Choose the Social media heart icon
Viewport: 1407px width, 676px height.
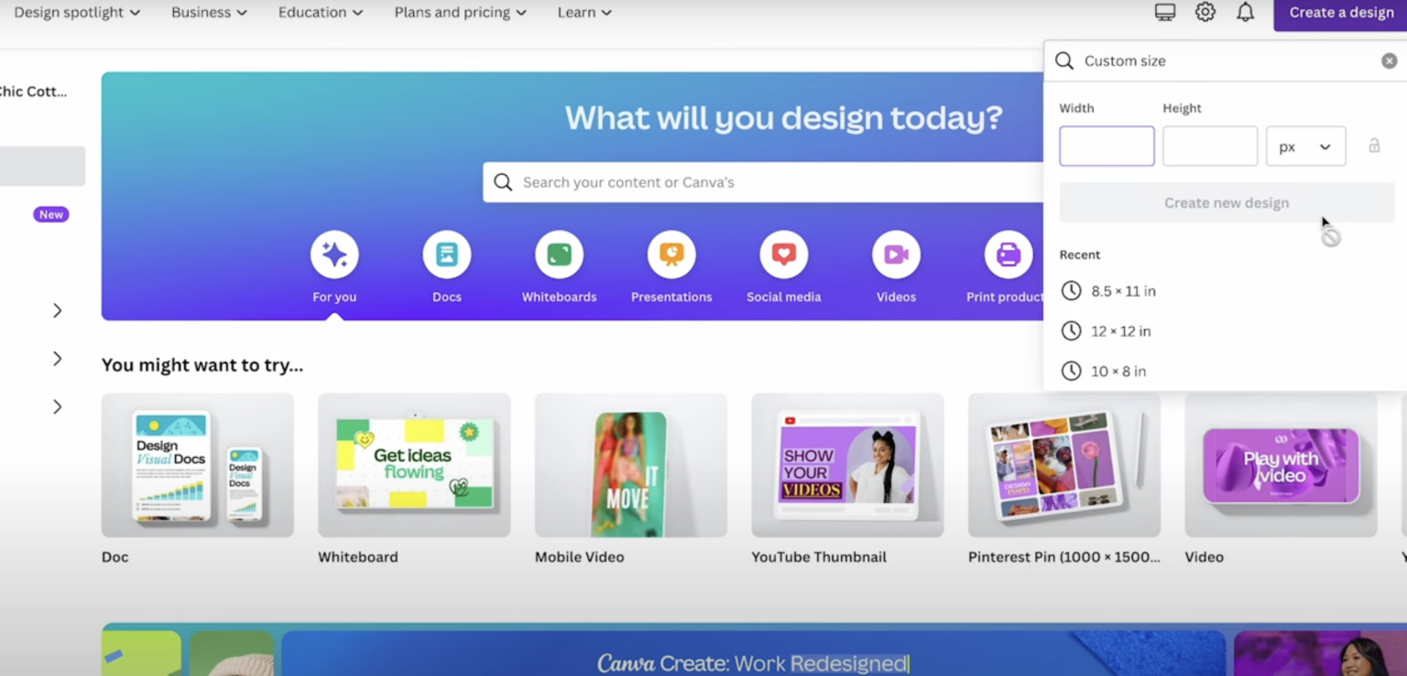783,255
